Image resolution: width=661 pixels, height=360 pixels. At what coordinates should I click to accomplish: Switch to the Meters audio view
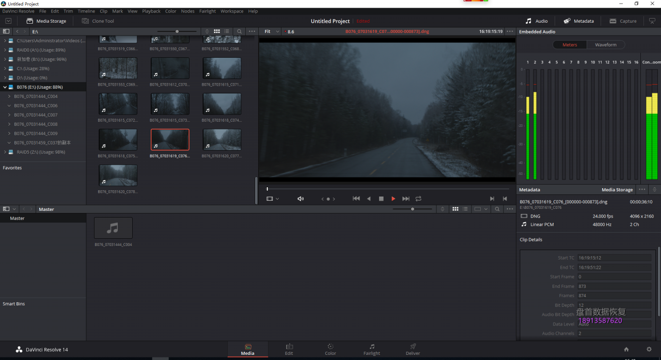coord(570,45)
